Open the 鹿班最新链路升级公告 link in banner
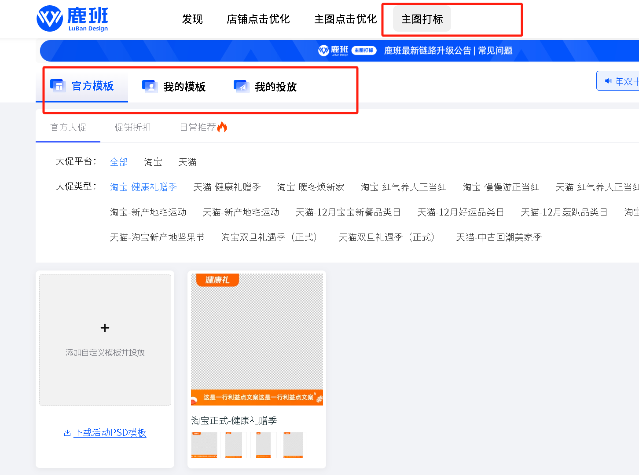Image resolution: width=639 pixels, height=475 pixels. (x=427, y=51)
